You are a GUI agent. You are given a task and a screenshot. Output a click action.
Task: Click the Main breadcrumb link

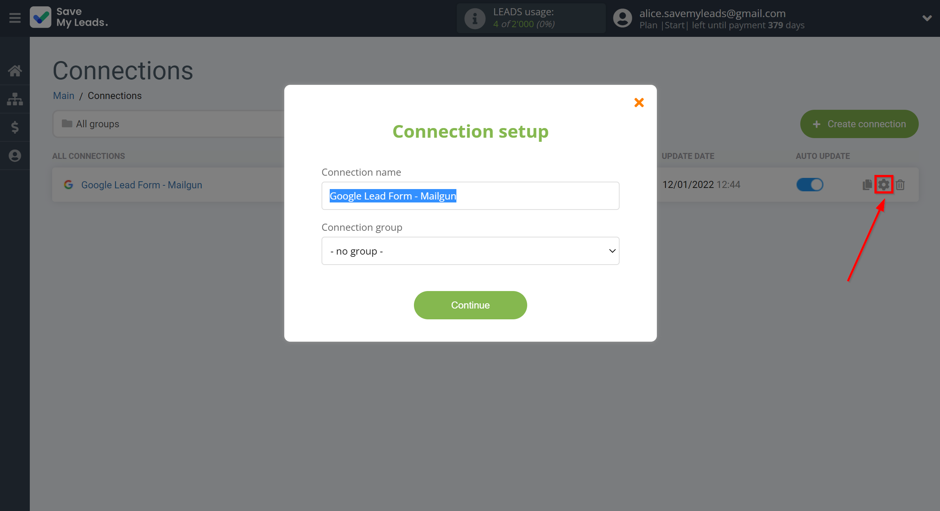63,96
